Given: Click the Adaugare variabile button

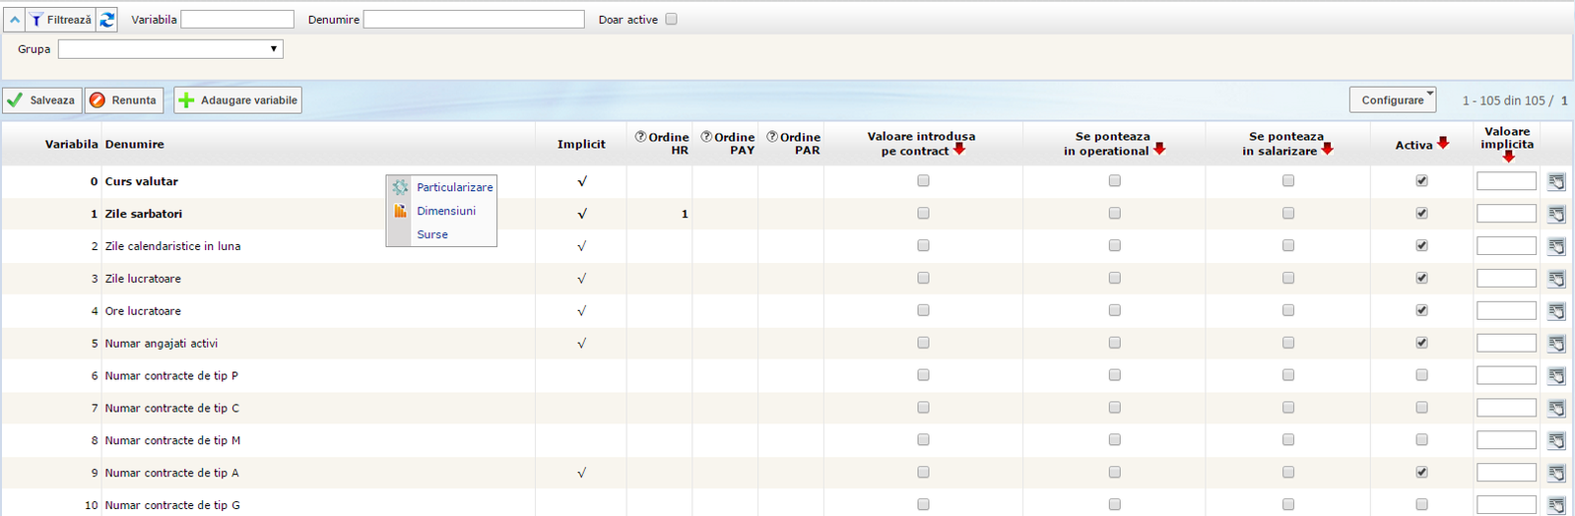Looking at the screenshot, I should pos(238,100).
